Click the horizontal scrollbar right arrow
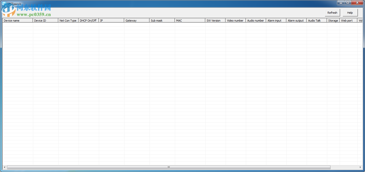Image resolution: width=365 pixels, height=172 pixels. 360,167
